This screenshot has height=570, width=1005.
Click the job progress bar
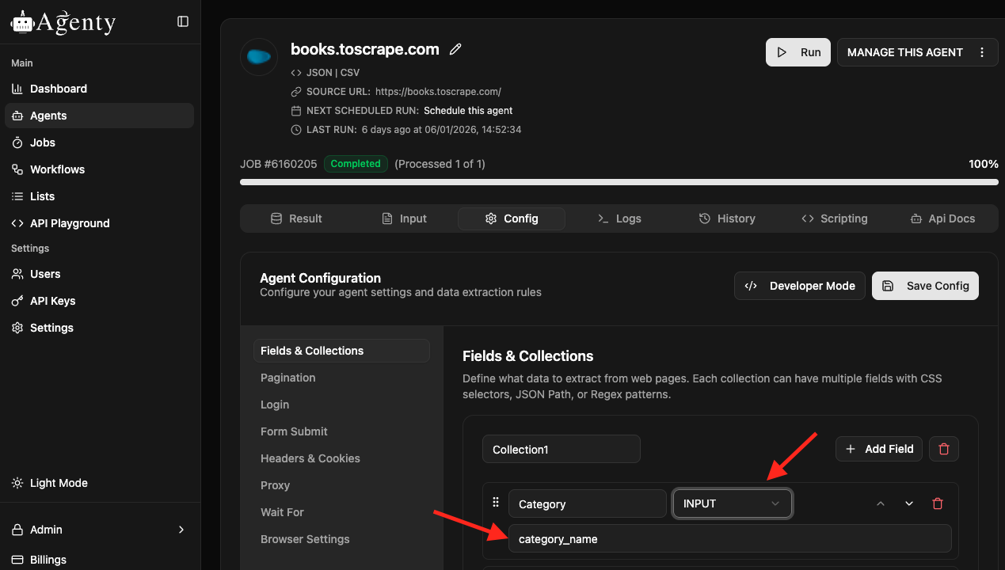point(619,182)
